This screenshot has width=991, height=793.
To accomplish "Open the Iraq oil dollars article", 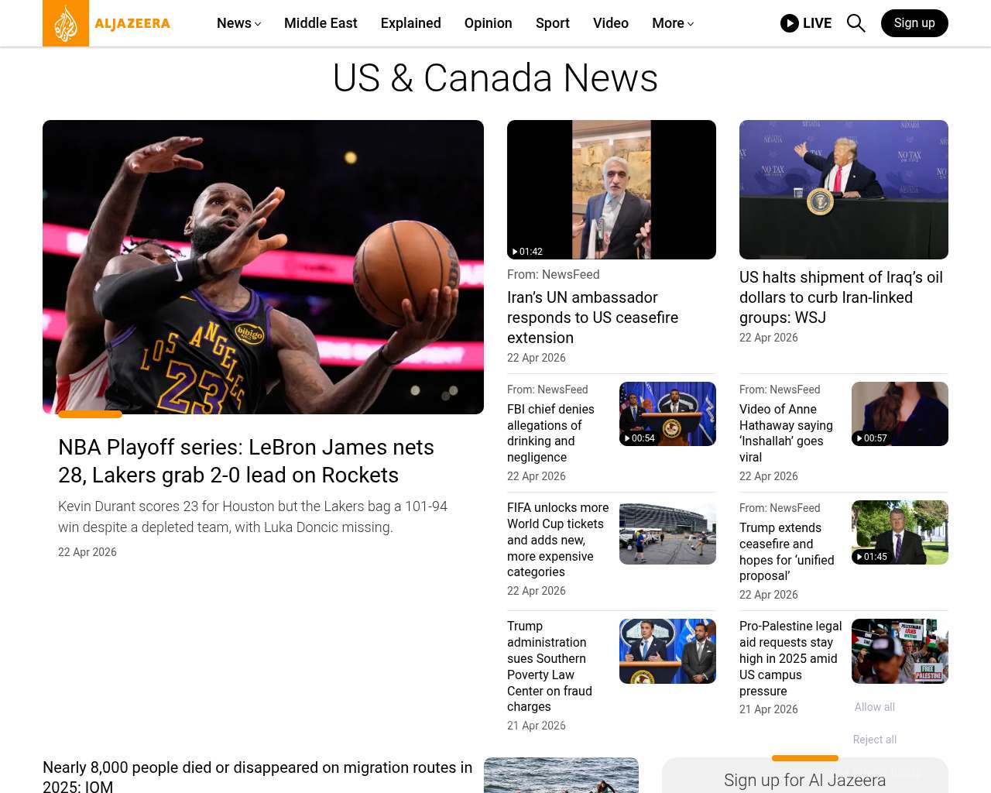I will pyautogui.click(x=841, y=297).
